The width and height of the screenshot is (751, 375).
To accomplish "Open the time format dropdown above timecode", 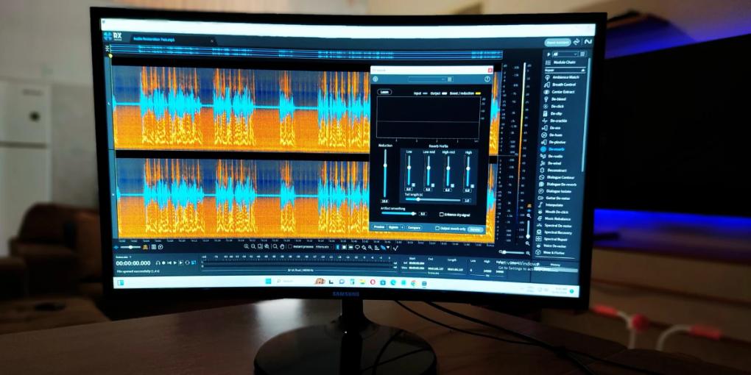I will [124, 257].
